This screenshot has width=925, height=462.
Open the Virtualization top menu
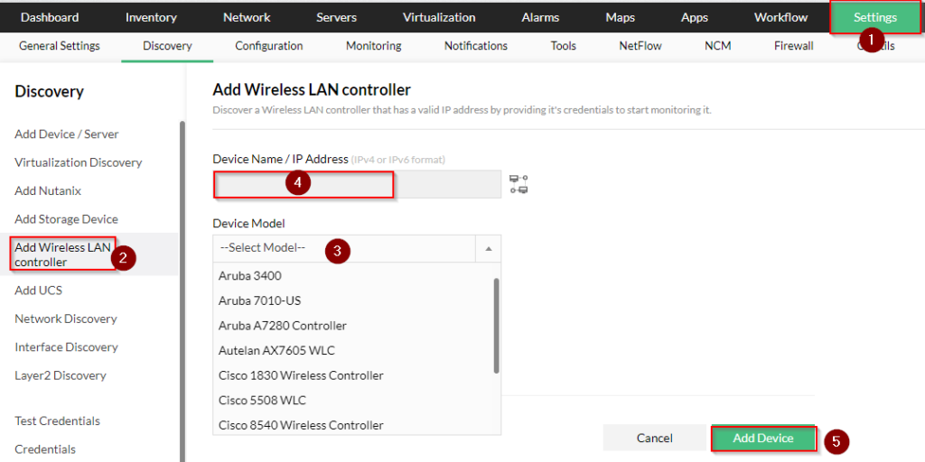439,17
